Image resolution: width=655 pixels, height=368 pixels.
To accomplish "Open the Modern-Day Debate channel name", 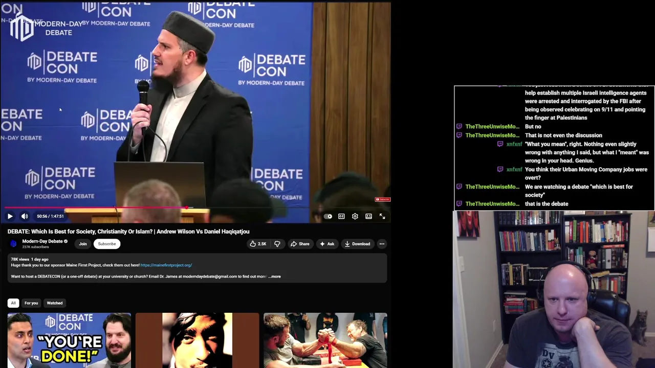I will 42,241.
